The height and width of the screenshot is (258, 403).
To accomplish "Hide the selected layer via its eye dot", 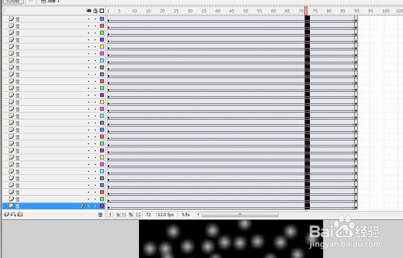I will coord(89,206).
